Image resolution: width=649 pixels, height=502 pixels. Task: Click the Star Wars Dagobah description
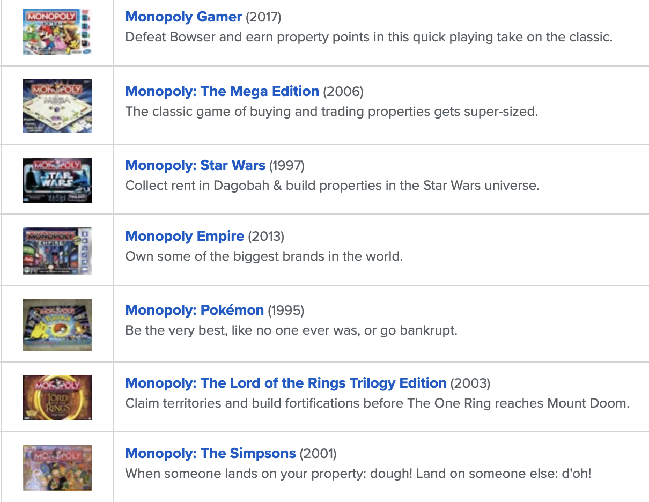click(x=333, y=186)
